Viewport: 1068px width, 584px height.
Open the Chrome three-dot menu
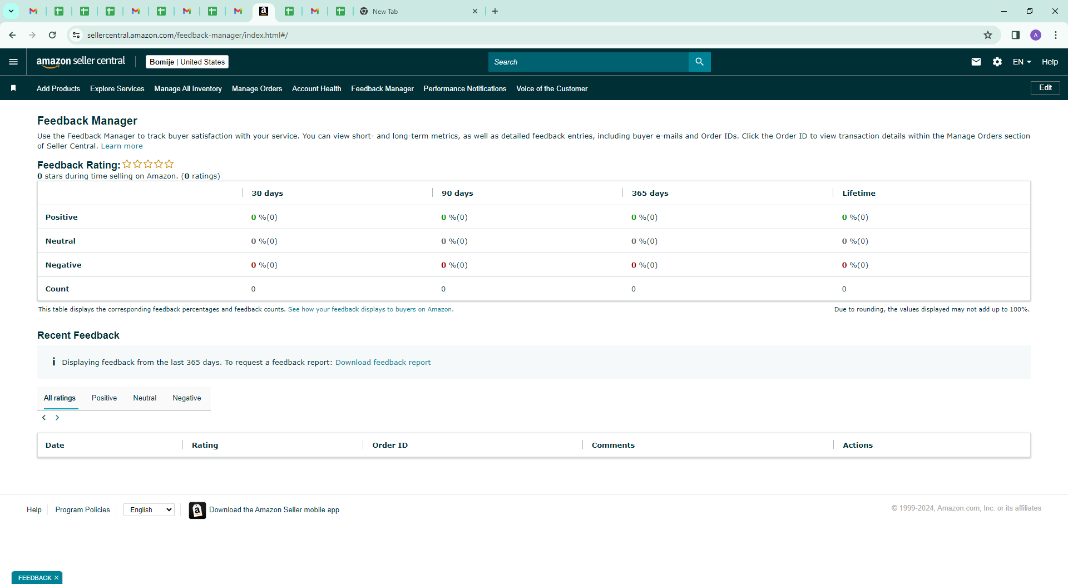(x=1056, y=35)
